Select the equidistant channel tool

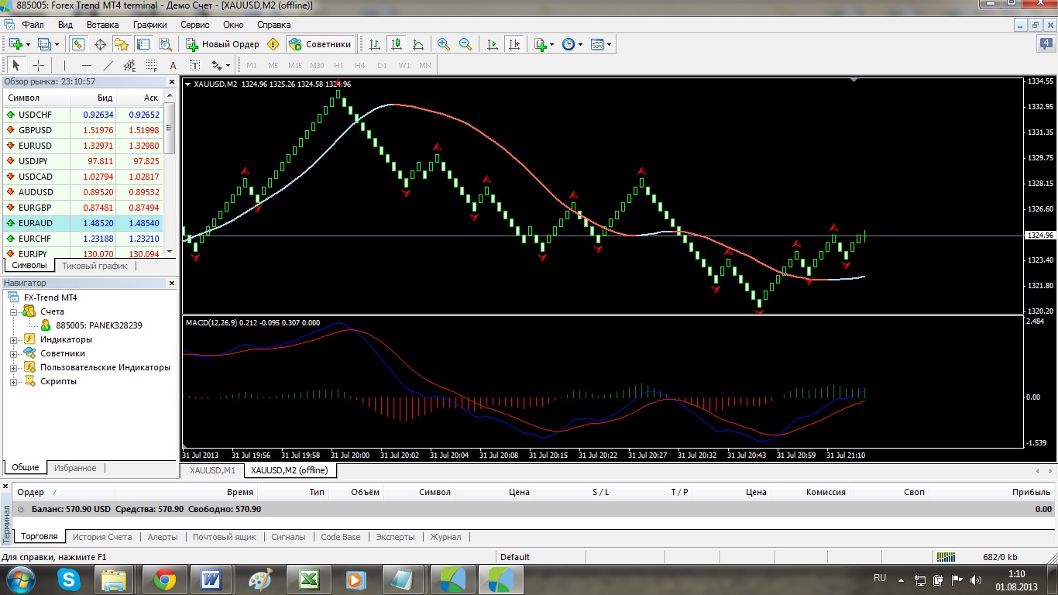129,66
